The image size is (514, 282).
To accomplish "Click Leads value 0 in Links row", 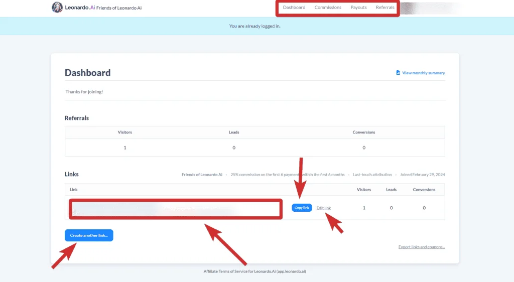I will [x=391, y=208].
